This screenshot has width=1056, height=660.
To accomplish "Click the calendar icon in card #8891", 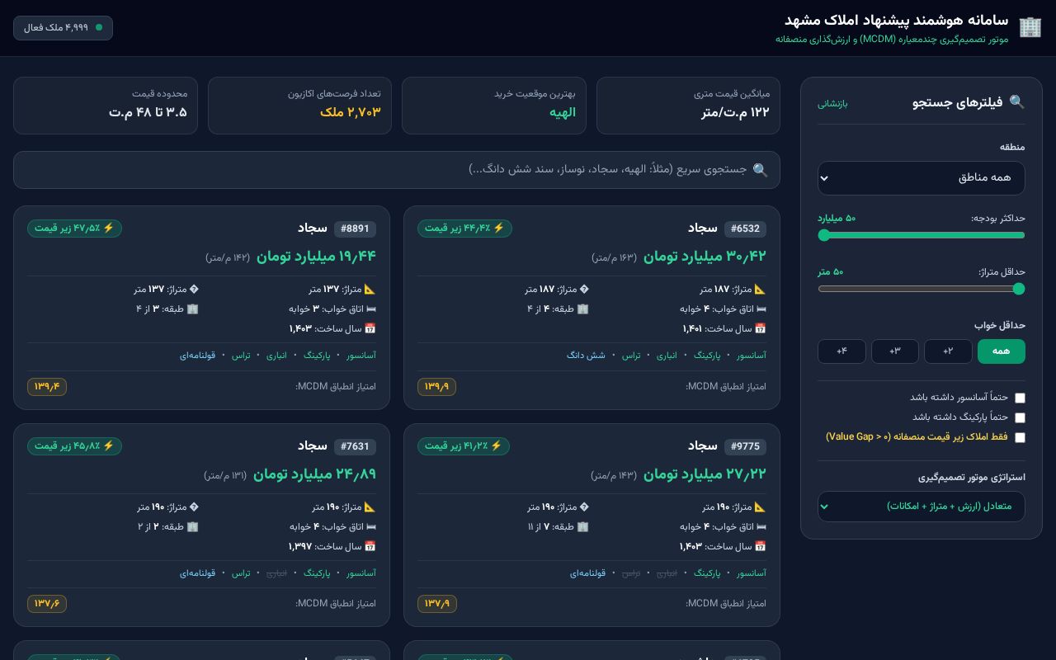I will tap(370, 328).
